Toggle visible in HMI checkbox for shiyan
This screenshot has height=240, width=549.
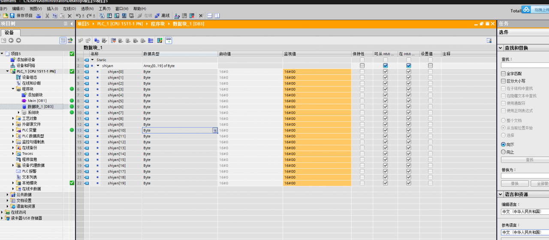click(x=409, y=66)
